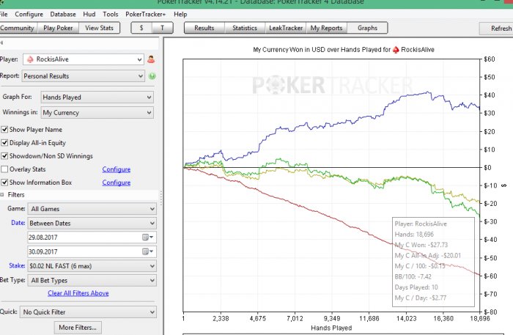Select the Graphs tab

pos(367,28)
